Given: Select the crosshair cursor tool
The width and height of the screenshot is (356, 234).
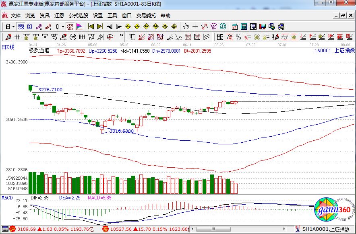Looking at the screenshot, I should pyautogui.click(x=195, y=27).
